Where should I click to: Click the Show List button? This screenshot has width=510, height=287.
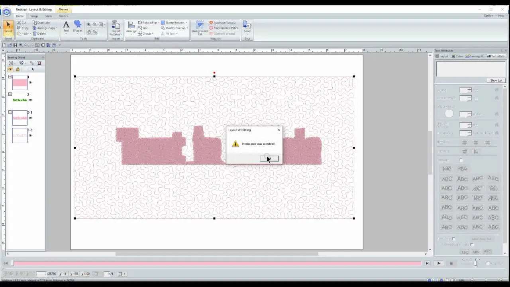coord(496,80)
